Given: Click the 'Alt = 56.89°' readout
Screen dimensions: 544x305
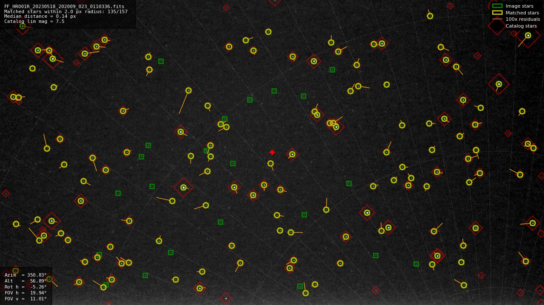Looking at the screenshot, I should point(26,281).
